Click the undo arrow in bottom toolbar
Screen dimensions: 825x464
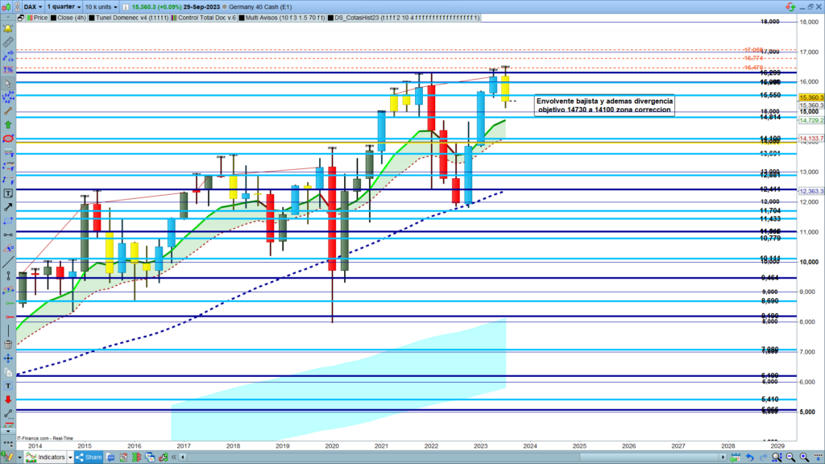coord(749,457)
